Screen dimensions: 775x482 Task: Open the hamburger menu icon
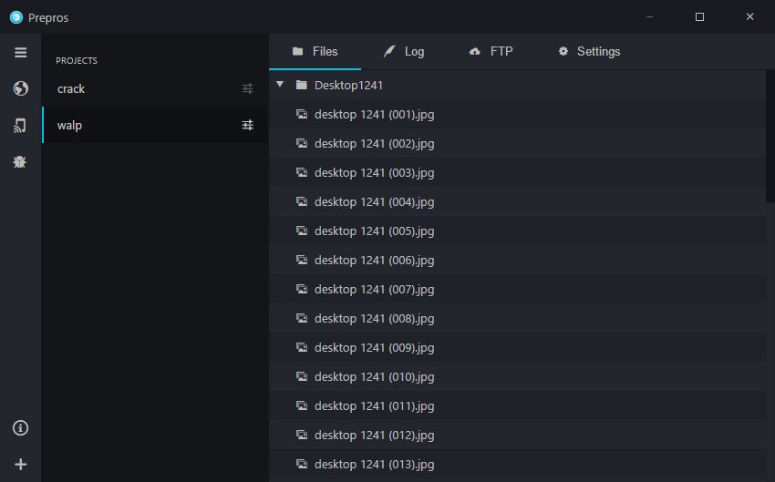tap(20, 52)
